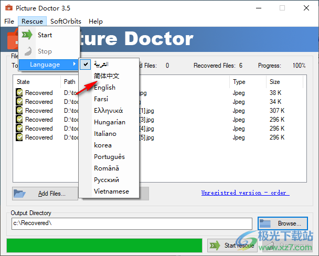Select 简体中文 language
Viewport: 319px width, 256px height.
109,76
